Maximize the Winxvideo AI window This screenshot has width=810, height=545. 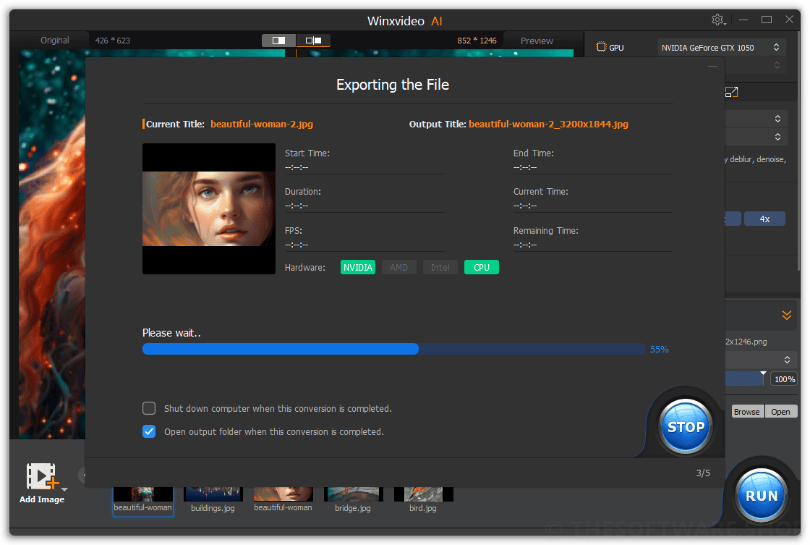pyautogui.click(x=767, y=20)
